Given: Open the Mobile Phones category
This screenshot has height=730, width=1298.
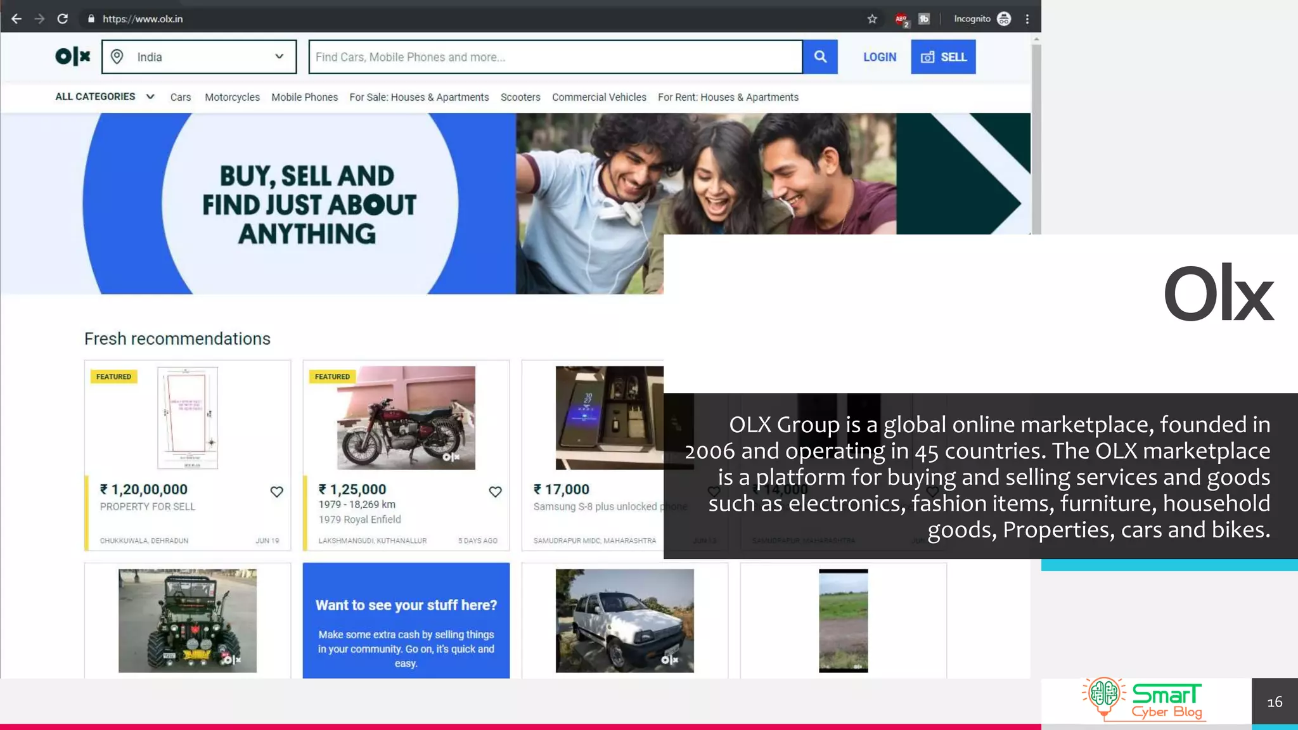Looking at the screenshot, I should [x=304, y=98].
